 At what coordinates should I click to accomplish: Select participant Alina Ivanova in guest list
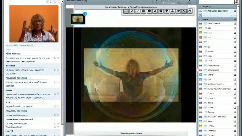(x=214, y=23)
